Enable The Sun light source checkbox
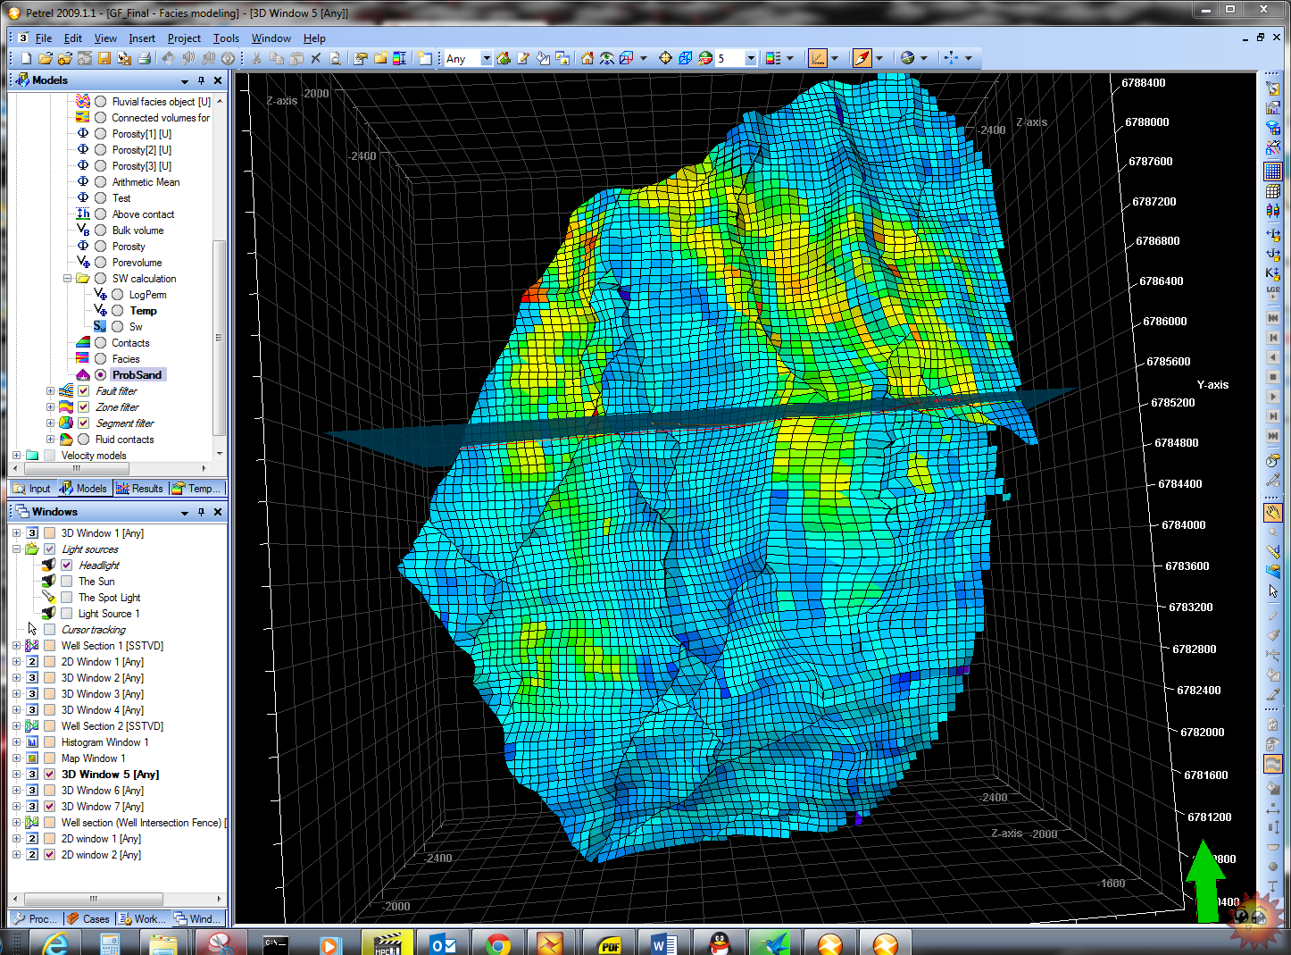This screenshot has height=955, width=1291. pyautogui.click(x=67, y=582)
